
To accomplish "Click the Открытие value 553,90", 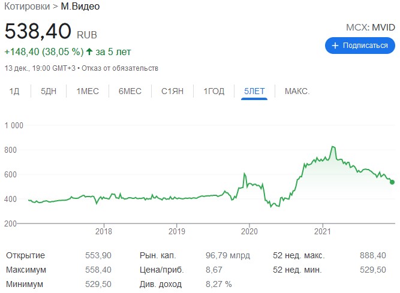I will [98, 255].
